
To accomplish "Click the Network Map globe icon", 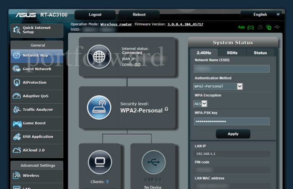I will [16, 55].
